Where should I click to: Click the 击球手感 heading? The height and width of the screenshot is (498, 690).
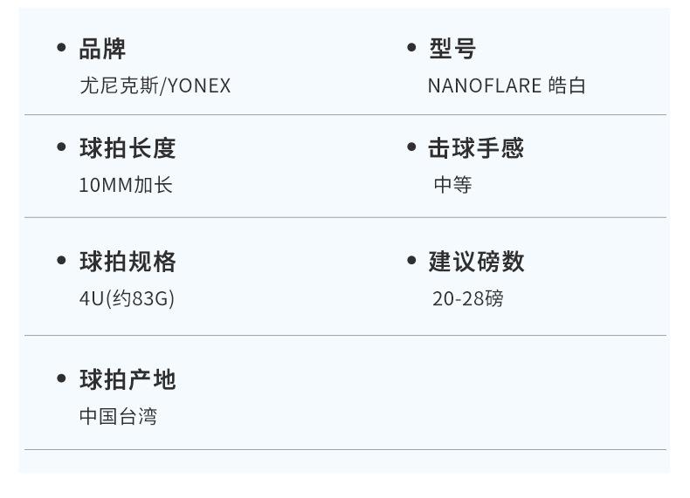pyautogui.click(x=476, y=148)
